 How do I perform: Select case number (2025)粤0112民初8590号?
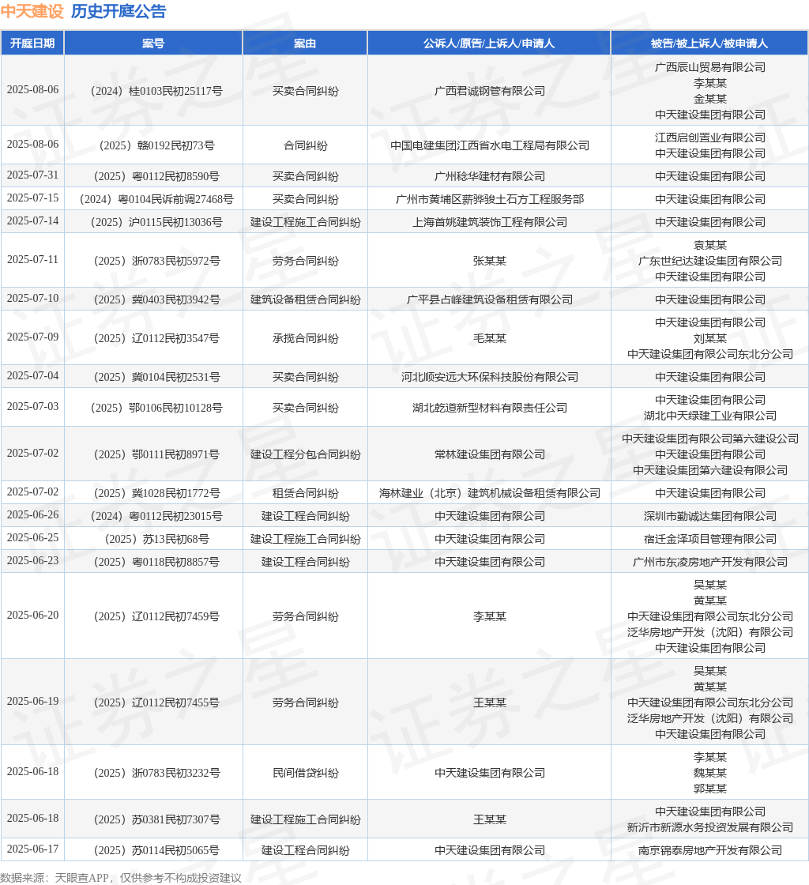(156, 177)
